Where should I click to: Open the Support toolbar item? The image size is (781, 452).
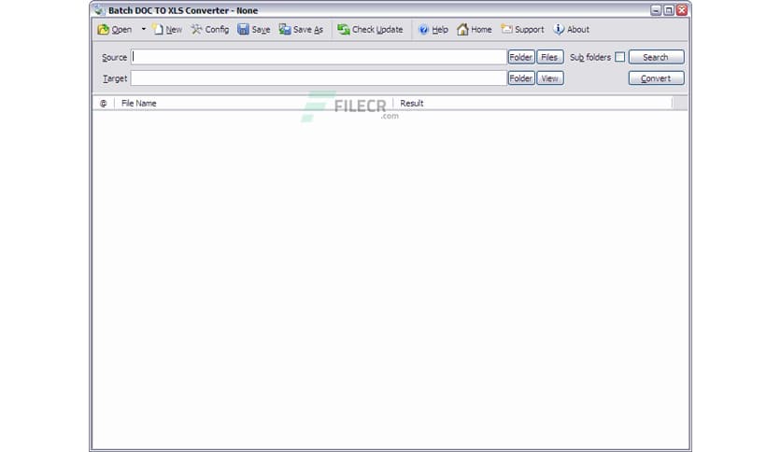pos(522,30)
